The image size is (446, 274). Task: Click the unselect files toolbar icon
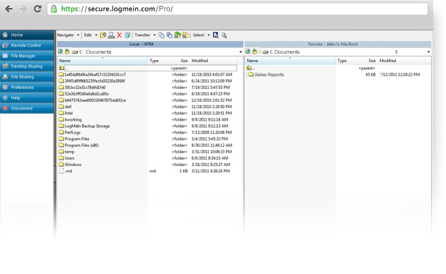point(224,35)
